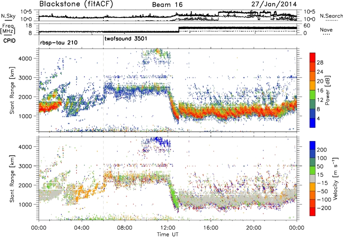343x237 pixels.
Task: Click the 'Slant Range [km]' label of the power plot
Action: [x=12, y=90]
